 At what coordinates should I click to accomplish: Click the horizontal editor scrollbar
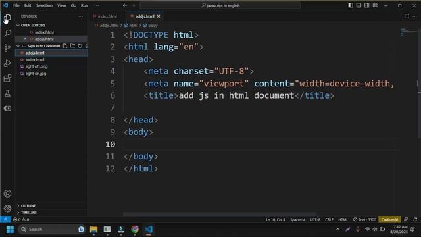tap(220, 214)
